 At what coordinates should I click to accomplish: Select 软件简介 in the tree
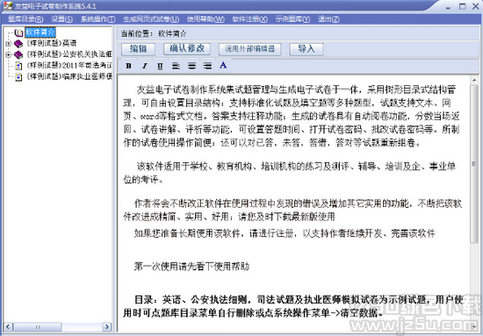[40, 32]
